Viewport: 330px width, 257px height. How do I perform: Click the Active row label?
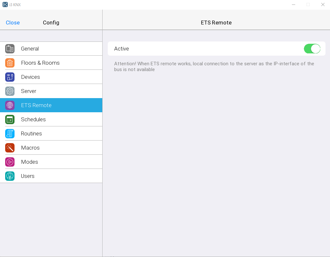[x=122, y=49]
